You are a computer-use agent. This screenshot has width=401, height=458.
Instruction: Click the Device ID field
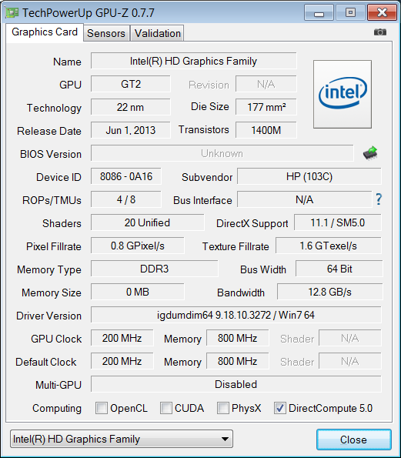pyautogui.click(x=126, y=176)
